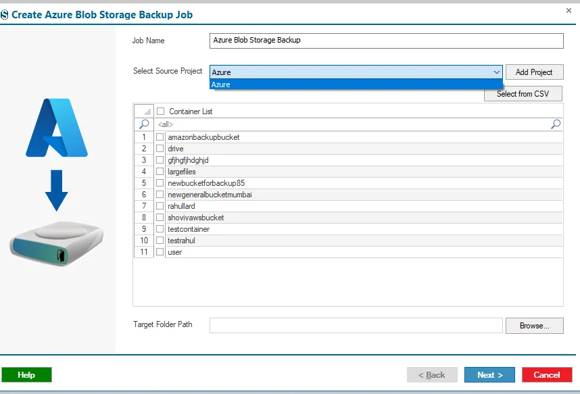The image size is (580, 394).
Task: Click row number 1 header
Action: tap(144, 137)
